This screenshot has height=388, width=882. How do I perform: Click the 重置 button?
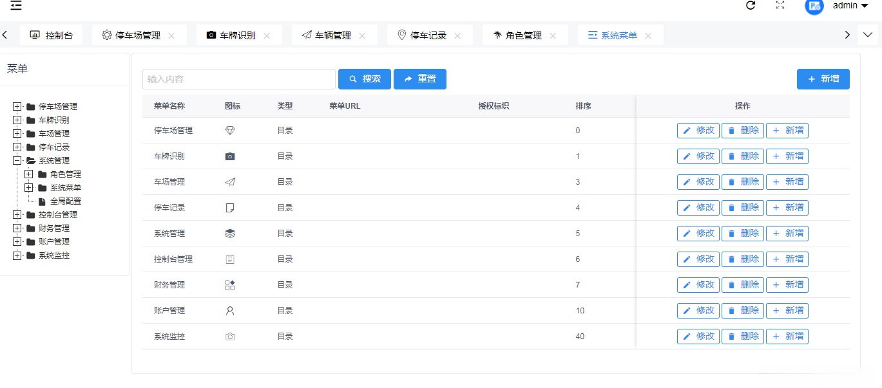[x=420, y=79]
